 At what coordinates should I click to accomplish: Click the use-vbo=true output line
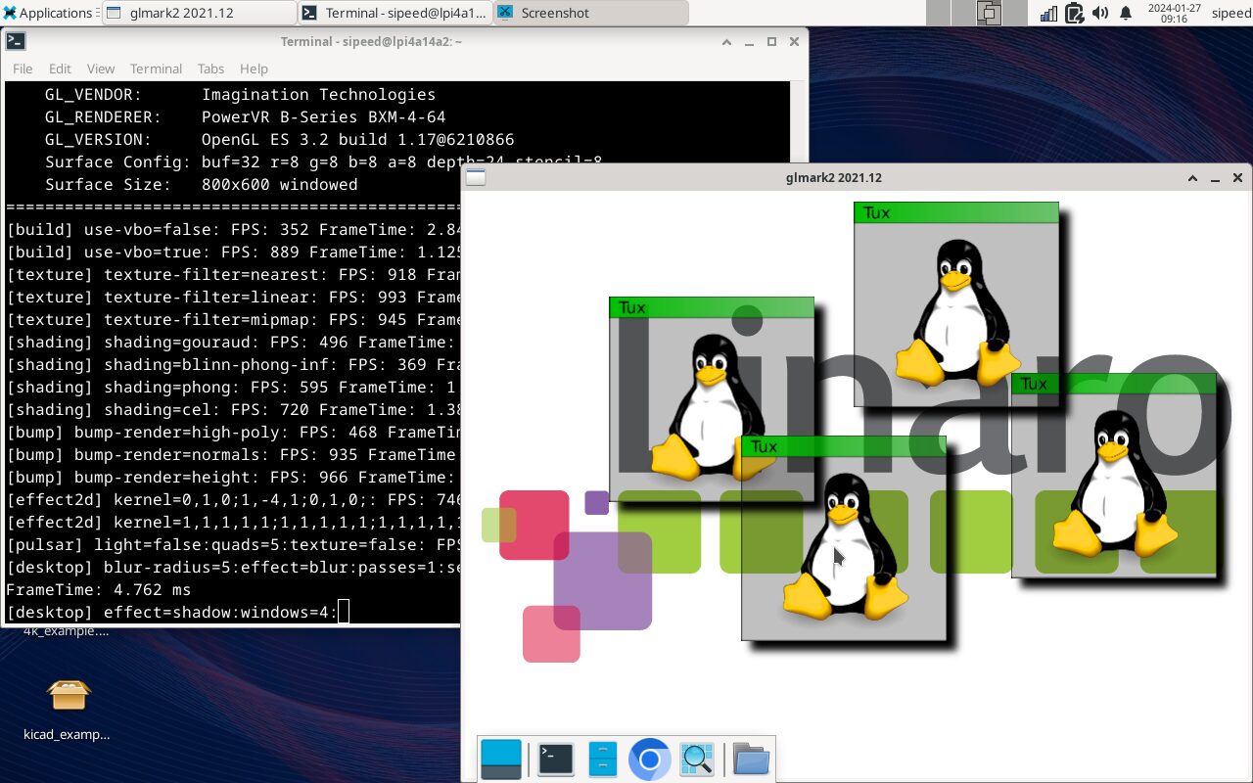(233, 253)
